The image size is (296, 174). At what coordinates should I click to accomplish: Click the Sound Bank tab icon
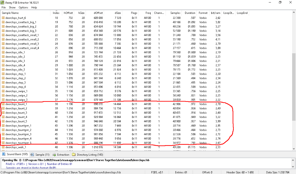click(4, 154)
